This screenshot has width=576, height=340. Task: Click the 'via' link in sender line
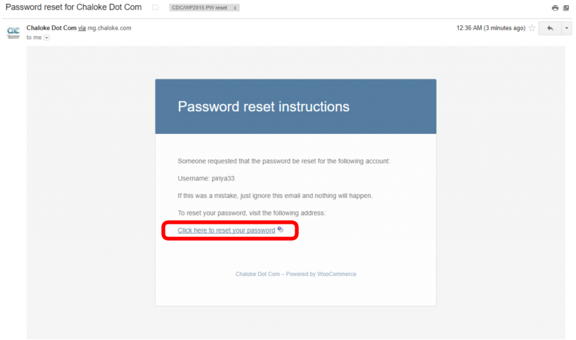(x=82, y=28)
